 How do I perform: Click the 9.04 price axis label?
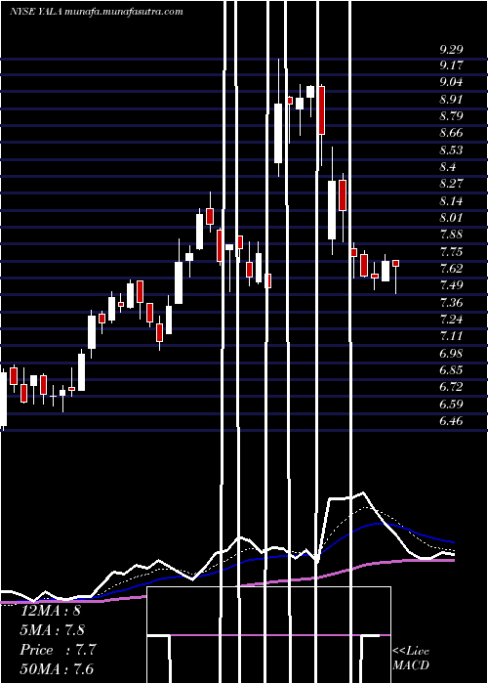[451, 82]
